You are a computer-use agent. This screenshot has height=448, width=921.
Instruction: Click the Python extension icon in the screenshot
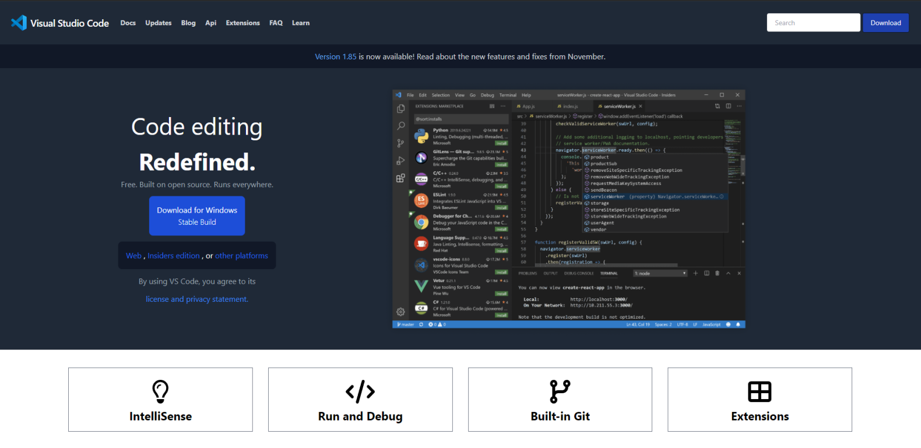[421, 136]
